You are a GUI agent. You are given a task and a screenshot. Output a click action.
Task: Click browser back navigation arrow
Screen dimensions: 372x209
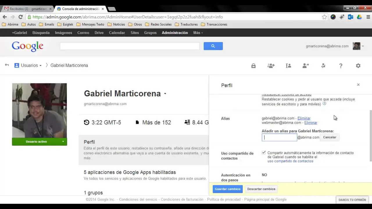coord(5,17)
